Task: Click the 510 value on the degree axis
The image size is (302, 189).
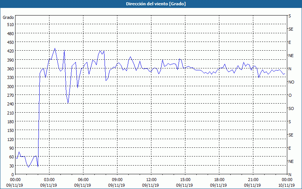Action: pyautogui.click(x=11, y=25)
